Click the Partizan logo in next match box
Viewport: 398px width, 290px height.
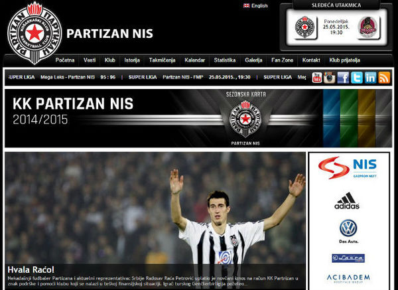[x=305, y=27]
